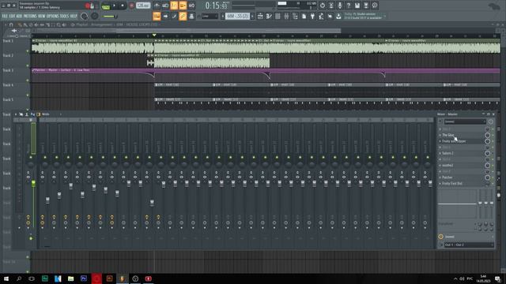The image size is (506, 284).
Task: Click the 128 tempo display
Action: click(x=143, y=6)
